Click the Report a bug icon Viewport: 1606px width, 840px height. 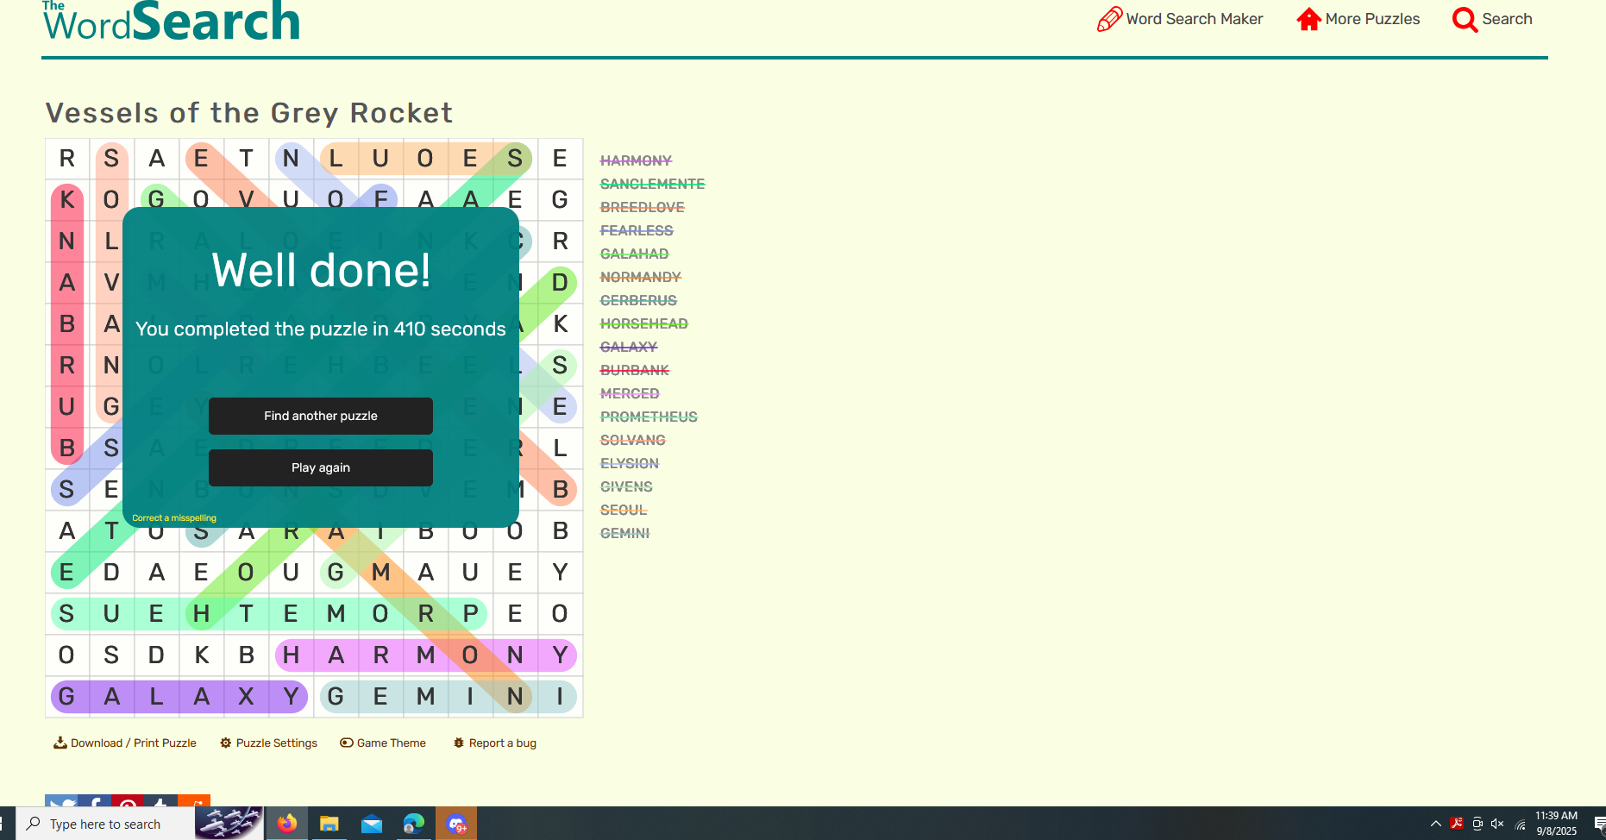(x=459, y=743)
